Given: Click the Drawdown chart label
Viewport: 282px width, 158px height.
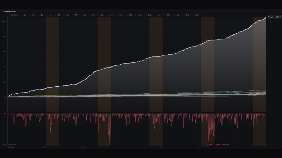Looking at the screenshot, I should pyautogui.click(x=12, y=144).
